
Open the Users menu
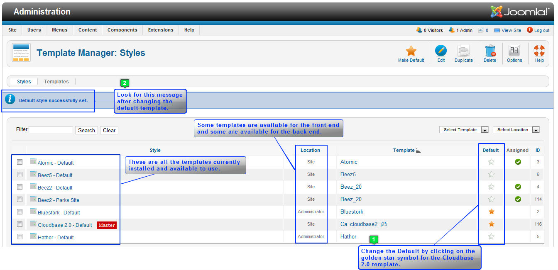[x=34, y=30]
